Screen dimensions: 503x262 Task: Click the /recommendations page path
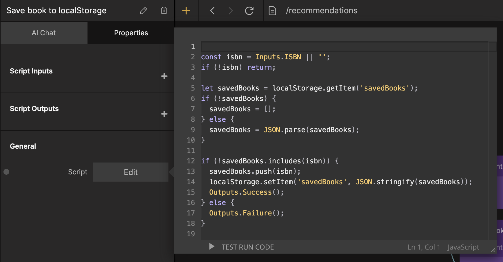click(x=322, y=11)
